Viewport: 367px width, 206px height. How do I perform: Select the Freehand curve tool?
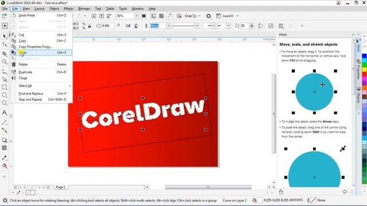point(5,72)
